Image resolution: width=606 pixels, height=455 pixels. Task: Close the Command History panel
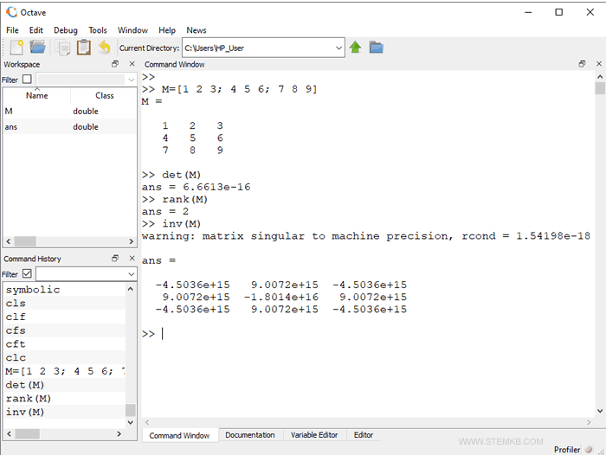pos(132,259)
